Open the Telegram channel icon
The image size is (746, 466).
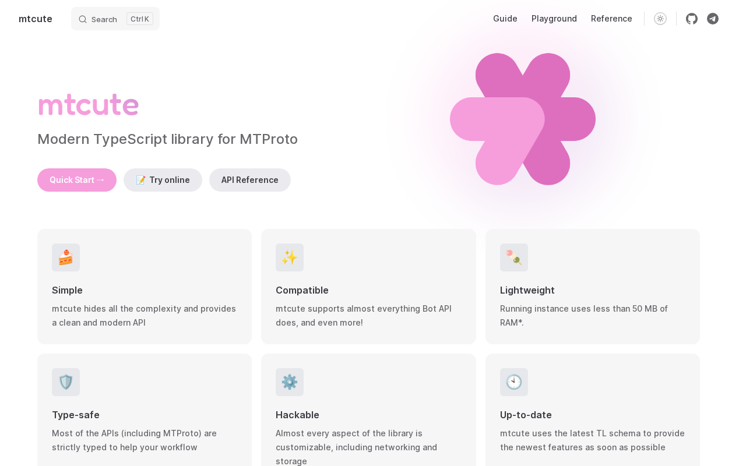tap(713, 19)
